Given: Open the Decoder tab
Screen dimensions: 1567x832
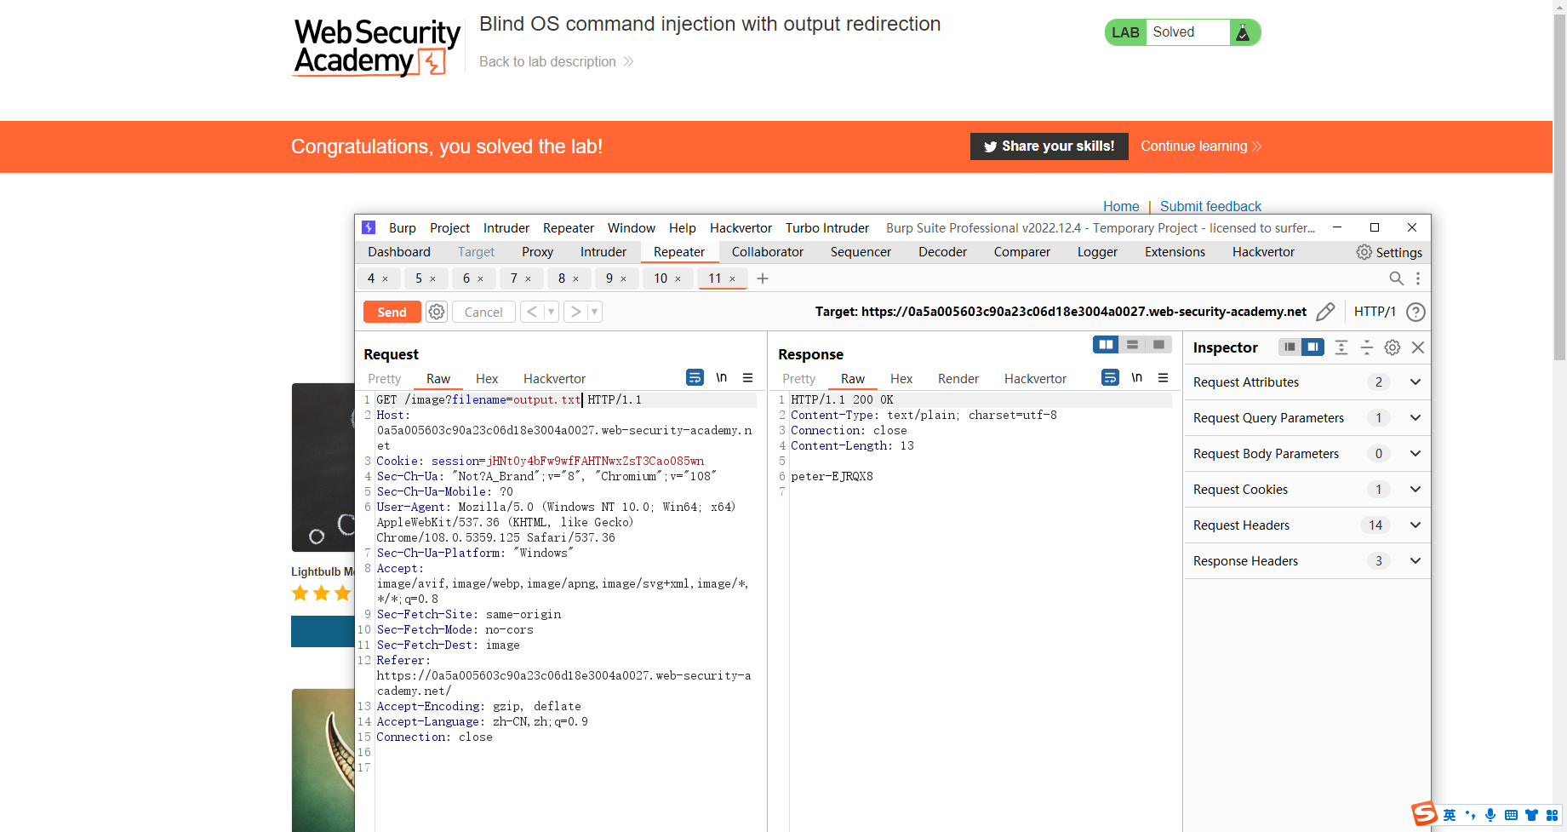Looking at the screenshot, I should [x=942, y=252].
